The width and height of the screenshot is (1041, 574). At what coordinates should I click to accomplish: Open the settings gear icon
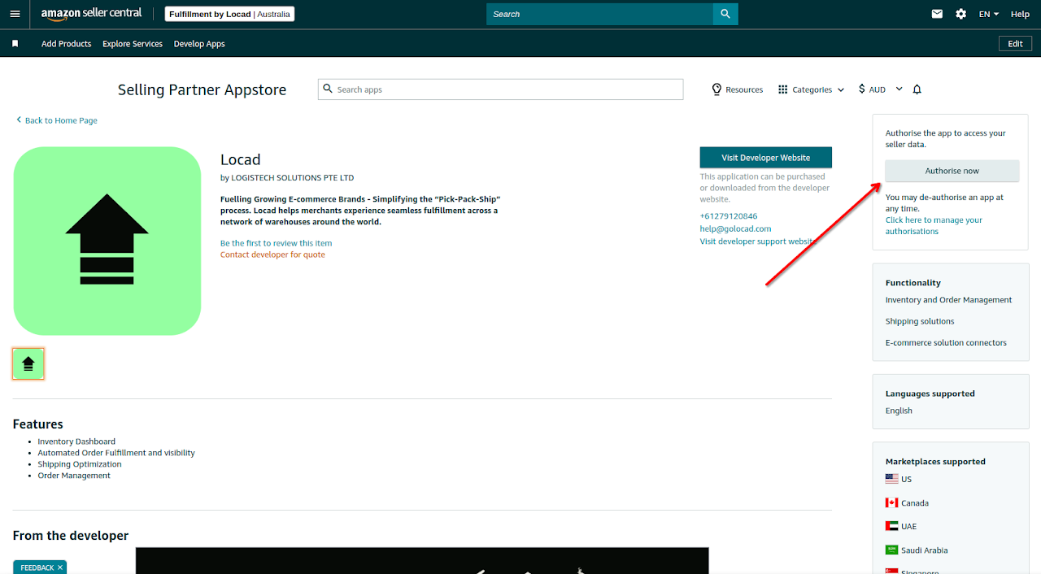tap(960, 14)
